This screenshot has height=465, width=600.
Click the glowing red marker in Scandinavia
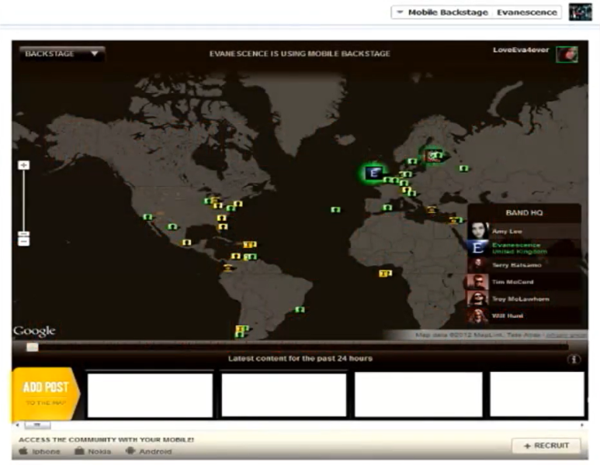pyautogui.click(x=434, y=156)
